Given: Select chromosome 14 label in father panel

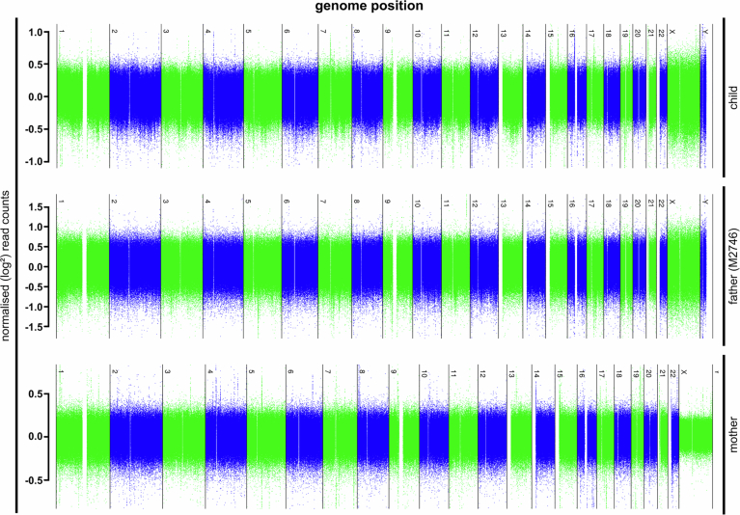Looking at the screenshot, I should (527, 203).
